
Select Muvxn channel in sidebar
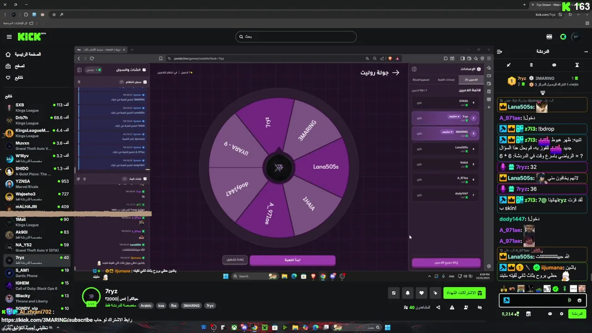36,146
